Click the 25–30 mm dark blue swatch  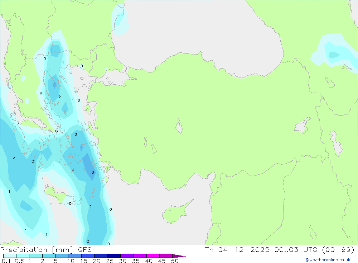click(x=114, y=256)
